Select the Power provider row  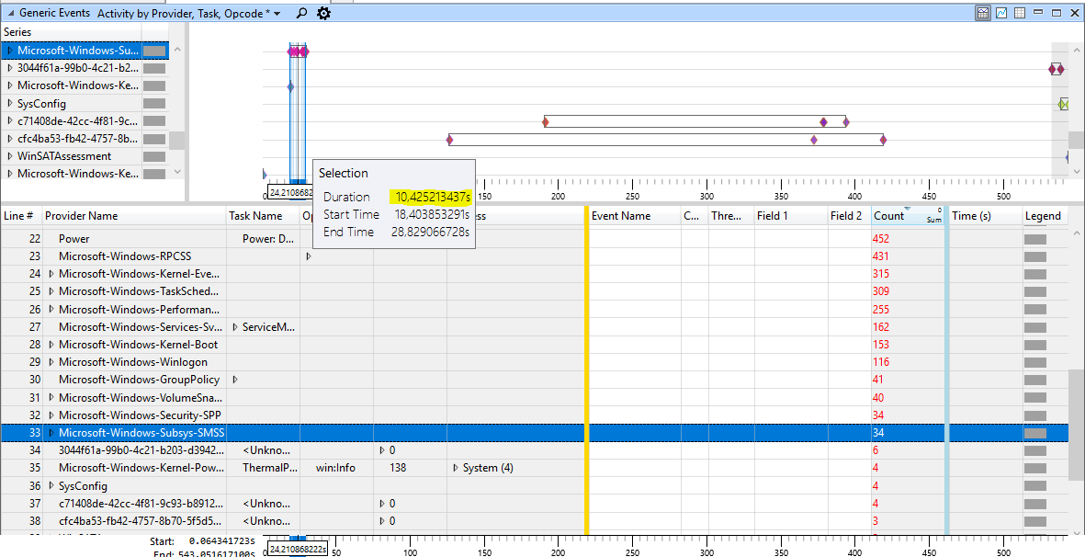click(534, 239)
